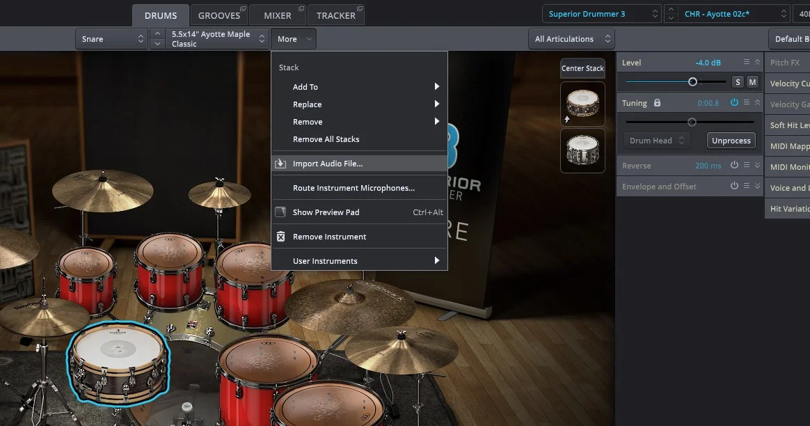Step the snare drum selection stepper
The width and height of the screenshot is (810, 426).
coord(157,39)
